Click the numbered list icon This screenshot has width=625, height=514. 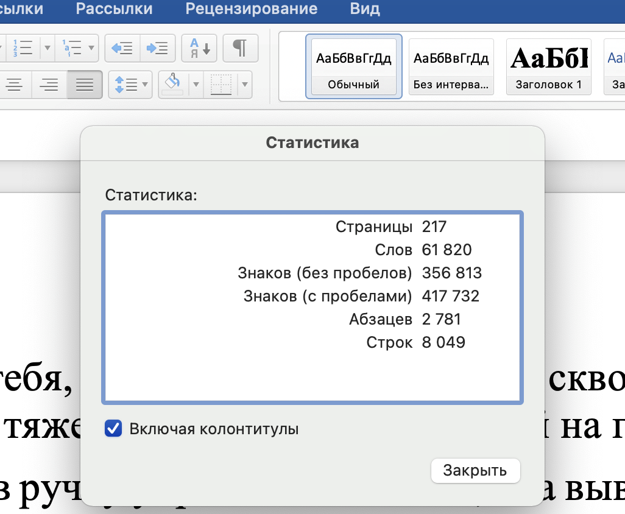[23, 48]
